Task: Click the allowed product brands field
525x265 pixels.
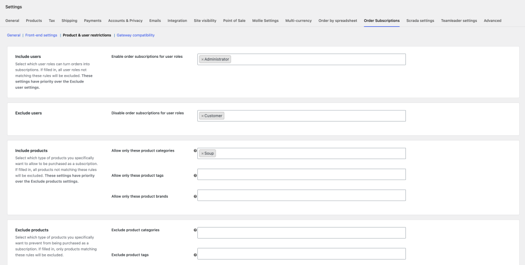Action: [x=301, y=195]
